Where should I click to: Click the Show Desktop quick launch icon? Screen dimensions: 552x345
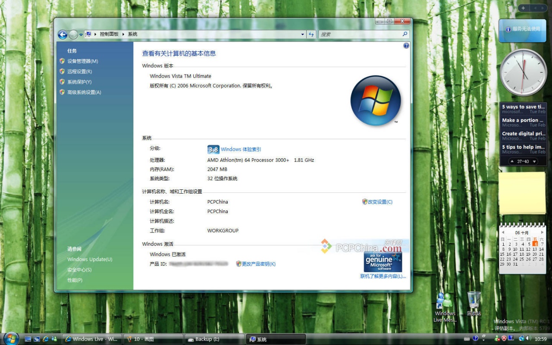pos(28,339)
